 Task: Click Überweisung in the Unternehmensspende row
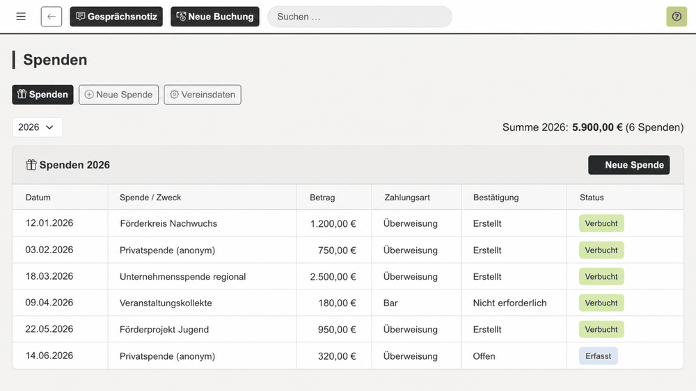pyautogui.click(x=410, y=276)
